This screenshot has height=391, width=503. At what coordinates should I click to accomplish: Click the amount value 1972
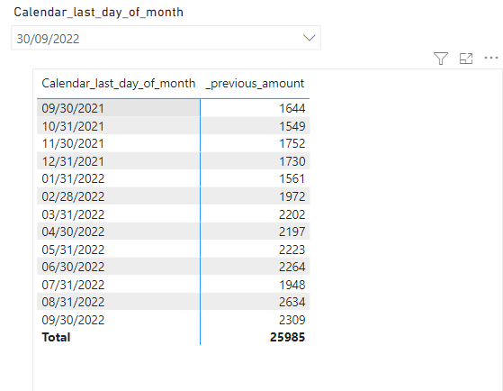pos(292,196)
